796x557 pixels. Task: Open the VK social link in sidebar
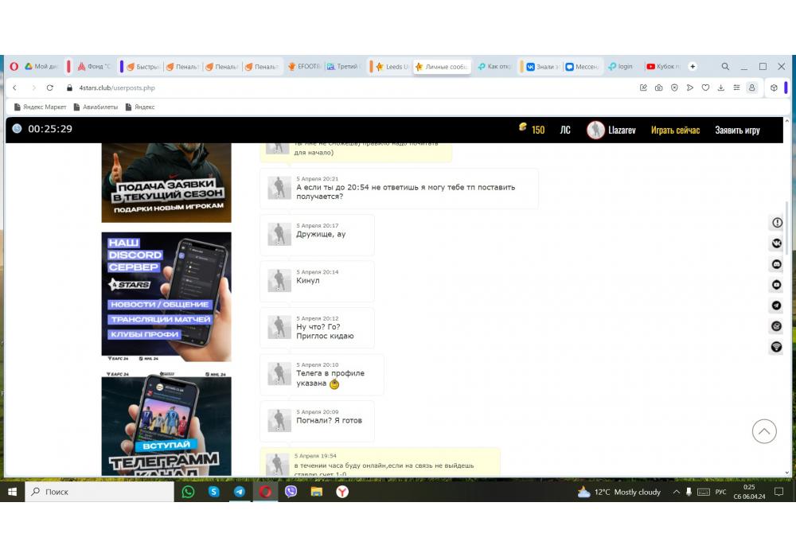pos(776,243)
